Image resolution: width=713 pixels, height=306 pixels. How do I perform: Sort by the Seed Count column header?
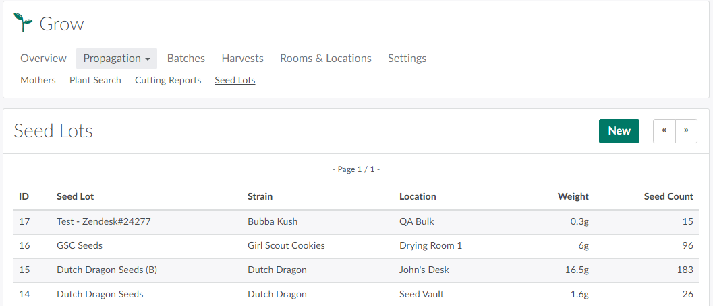(x=668, y=196)
